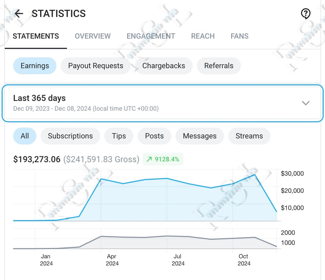
Task: Select the STATEMENTS tab
Action: point(36,36)
